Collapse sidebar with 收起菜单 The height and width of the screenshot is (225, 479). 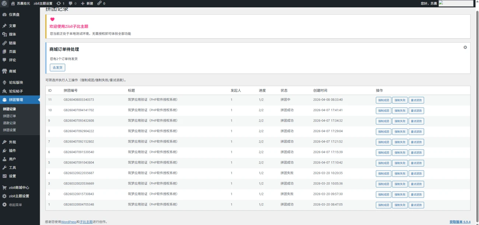pos(15,205)
